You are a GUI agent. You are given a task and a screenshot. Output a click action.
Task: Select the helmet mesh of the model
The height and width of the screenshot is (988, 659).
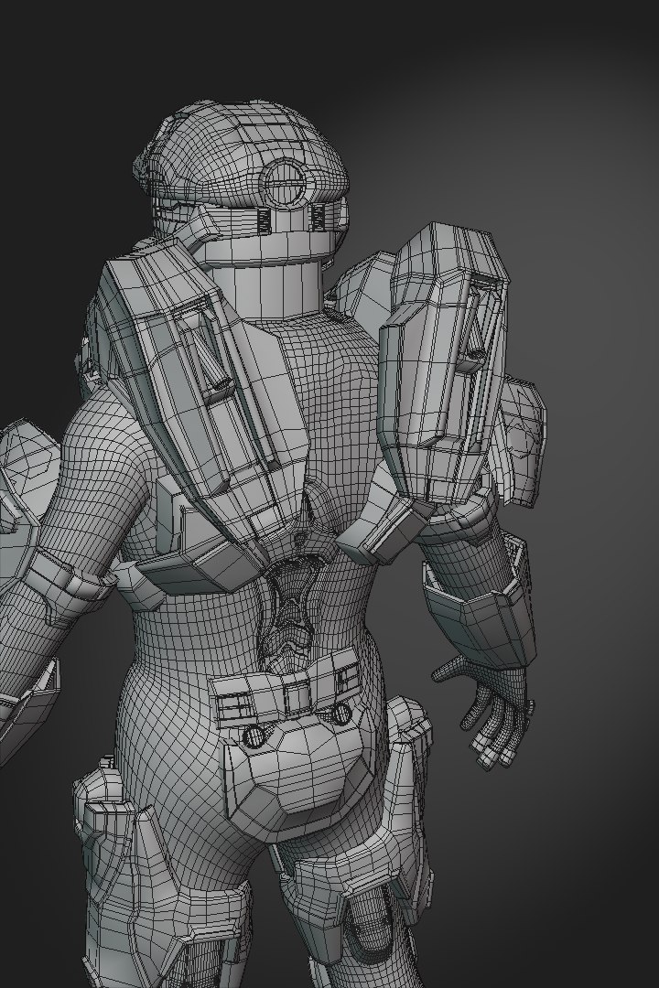pyautogui.click(x=241, y=183)
